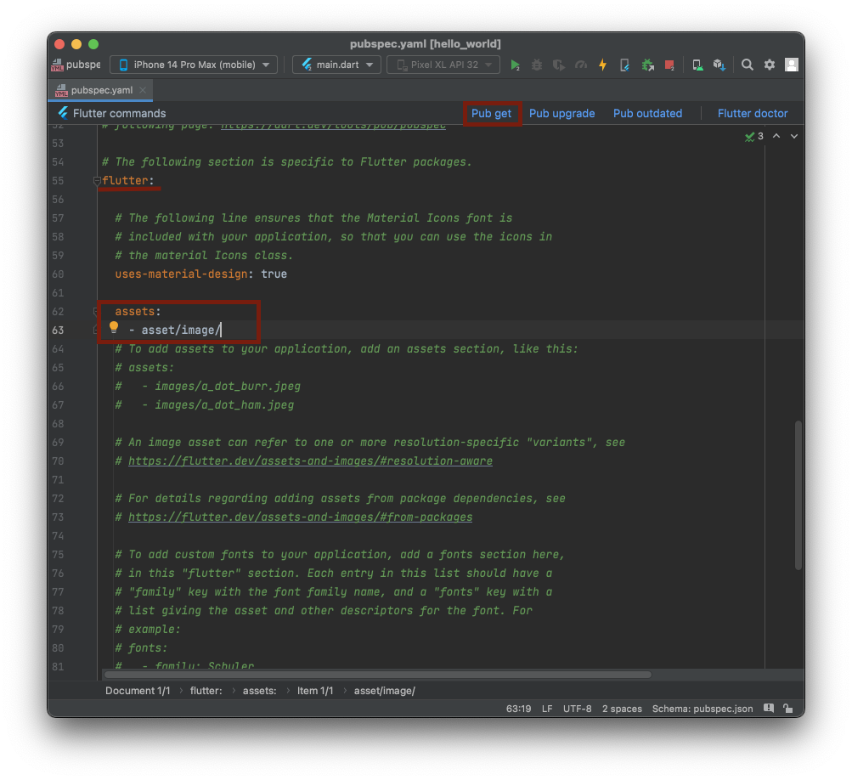Viewport: 852px width, 780px height.
Task: Run Pub upgrade command
Action: point(561,113)
